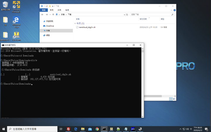Open Explorer help icon
Viewport: 211px width, 132px height.
click(x=175, y=10)
